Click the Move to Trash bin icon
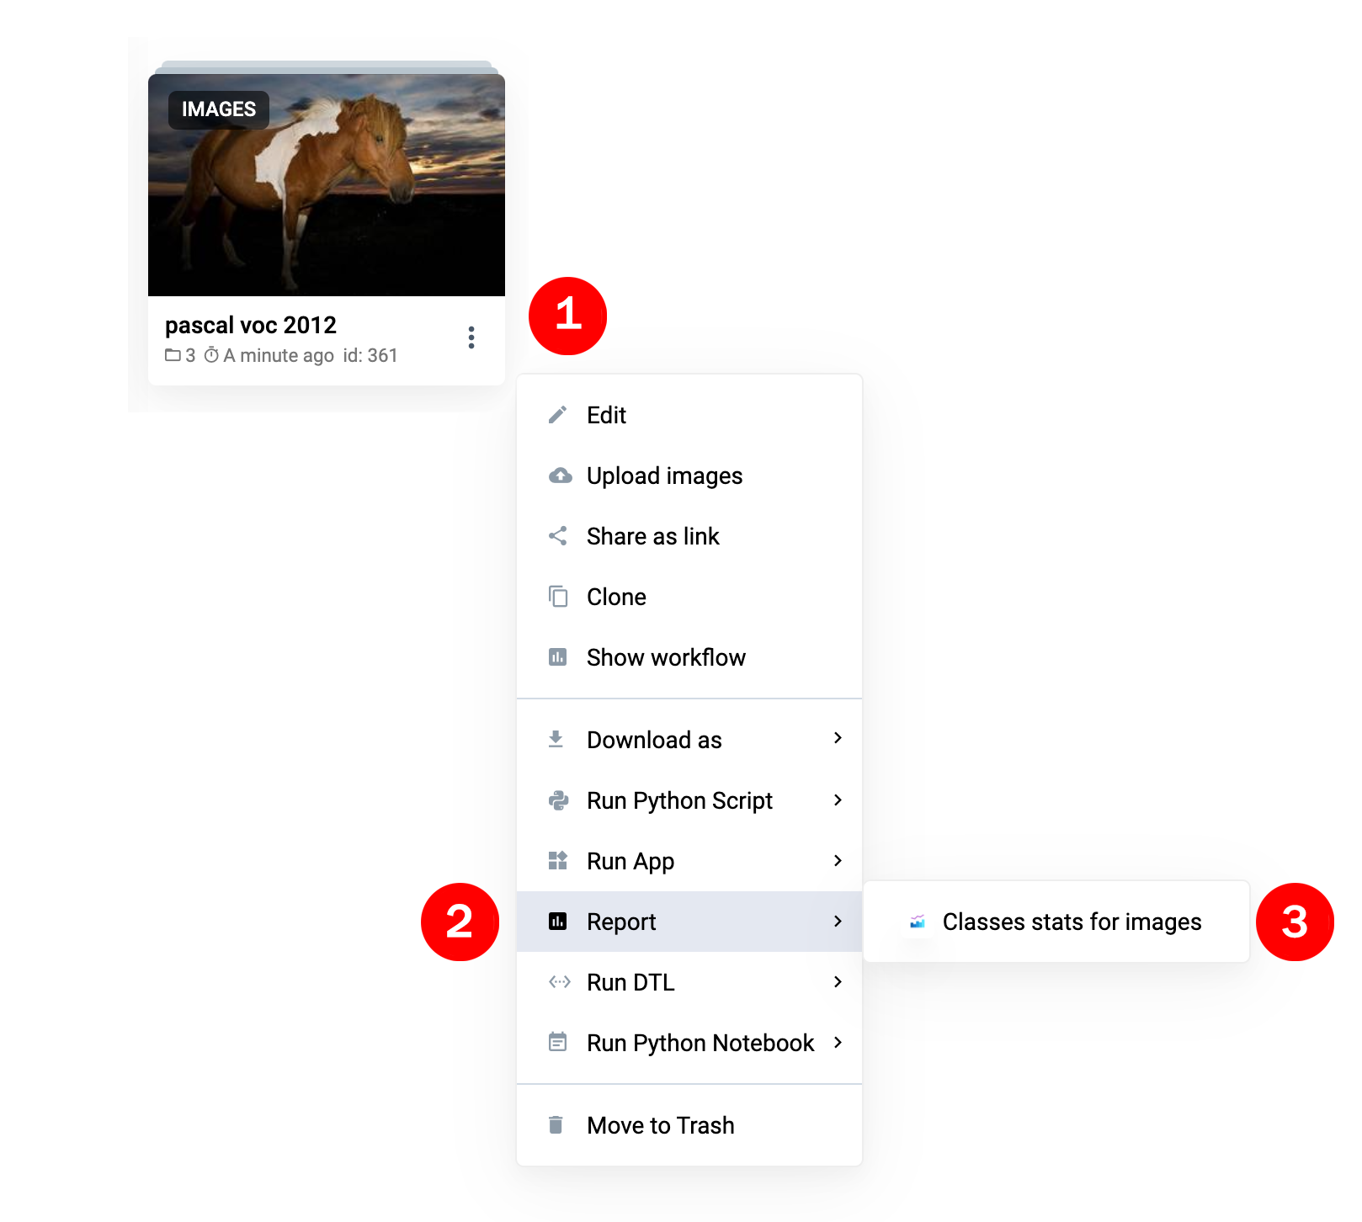Image resolution: width=1362 pixels, height=1222 pixels. 556,1124
